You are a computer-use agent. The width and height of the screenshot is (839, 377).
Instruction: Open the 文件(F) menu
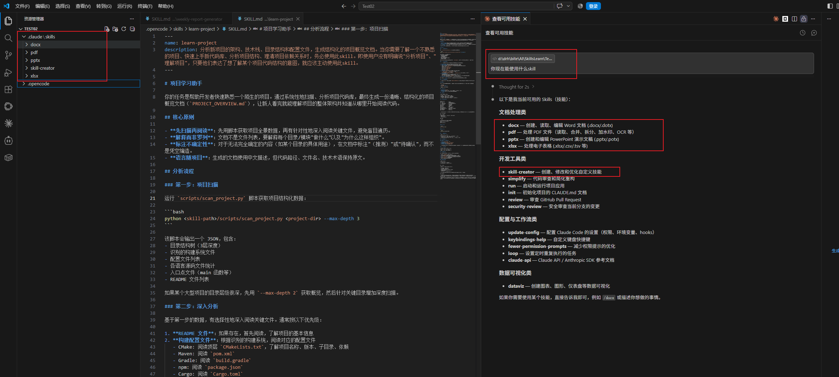(22, 6)
